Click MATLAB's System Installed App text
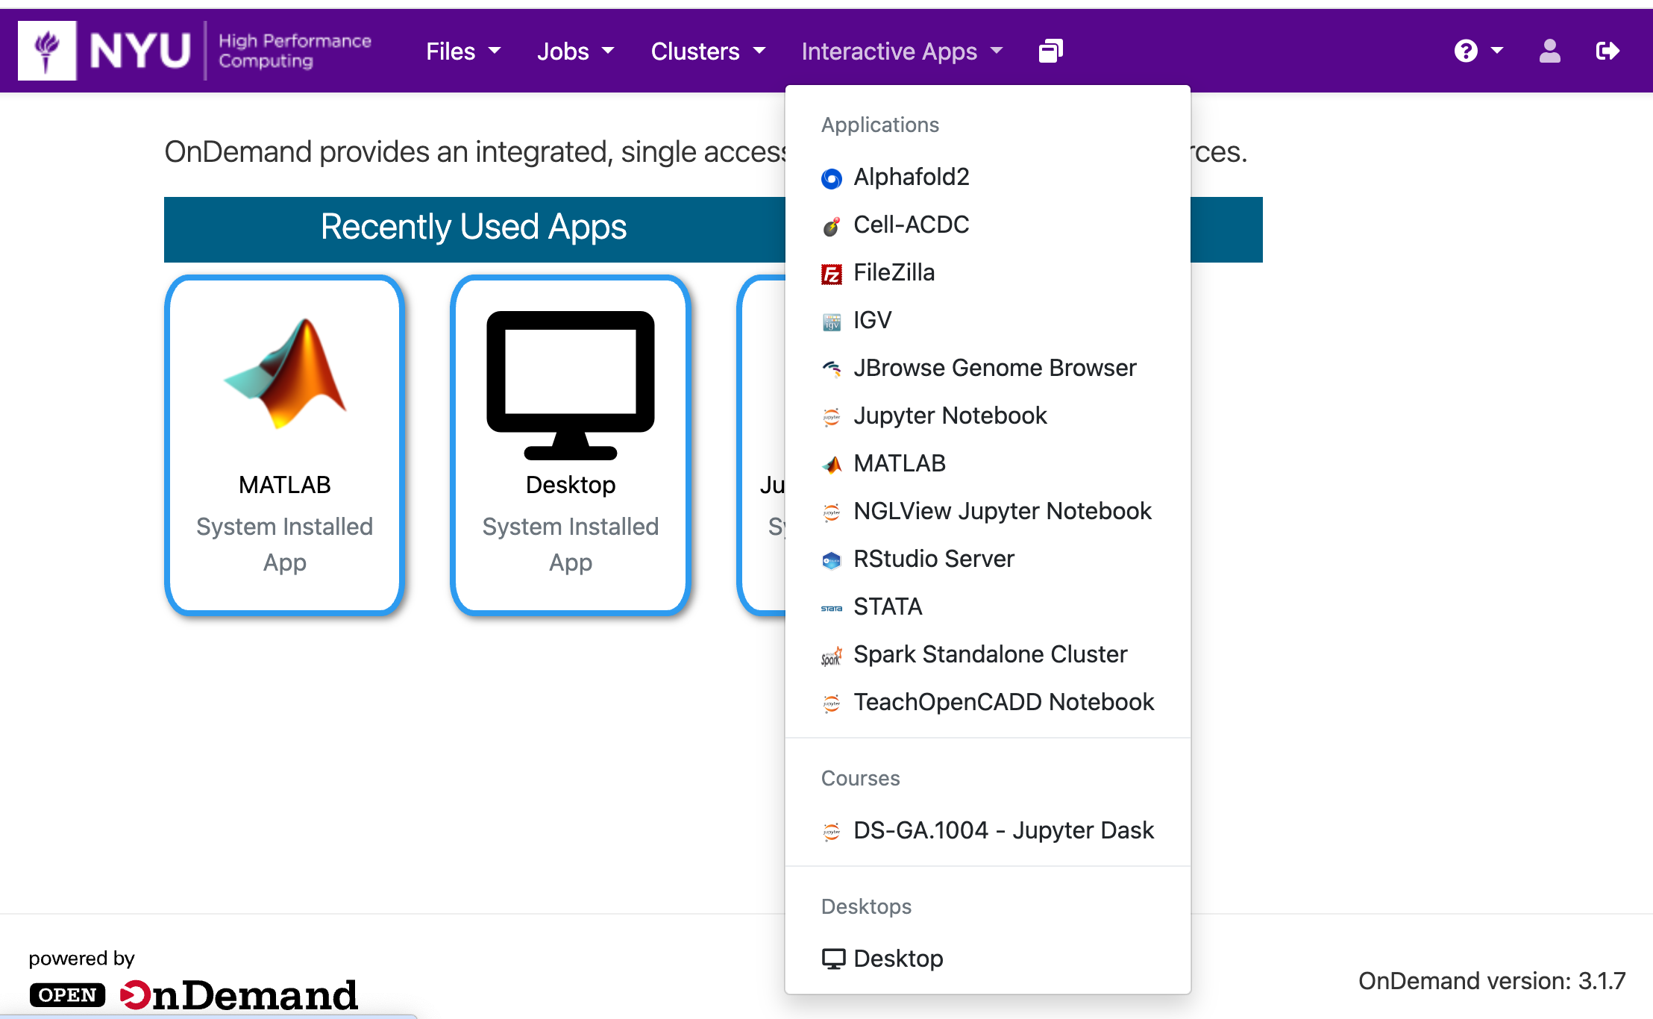This screenshot has height=1019, width=1653. coord(285,545)
